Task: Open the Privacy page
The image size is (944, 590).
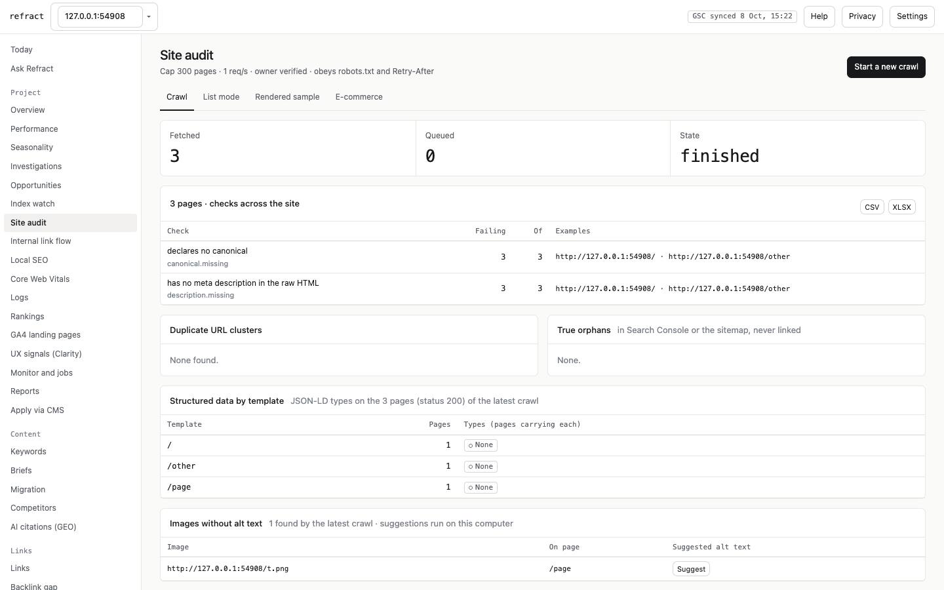Action: [x=862, y=16]
